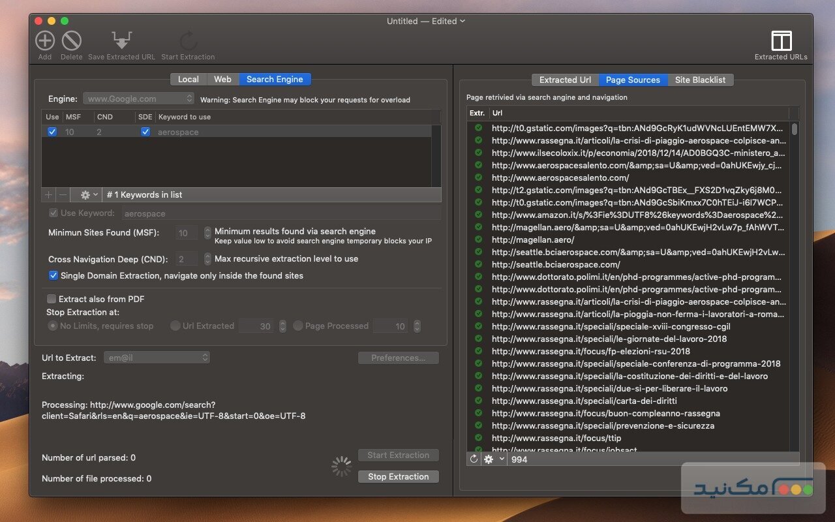Select the Url Extracted stop condition
835x522 pixels.
click(x=175, y=326)
